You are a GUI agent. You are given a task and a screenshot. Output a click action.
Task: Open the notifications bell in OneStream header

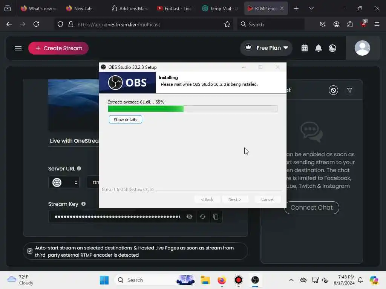[x=319, y=48]
